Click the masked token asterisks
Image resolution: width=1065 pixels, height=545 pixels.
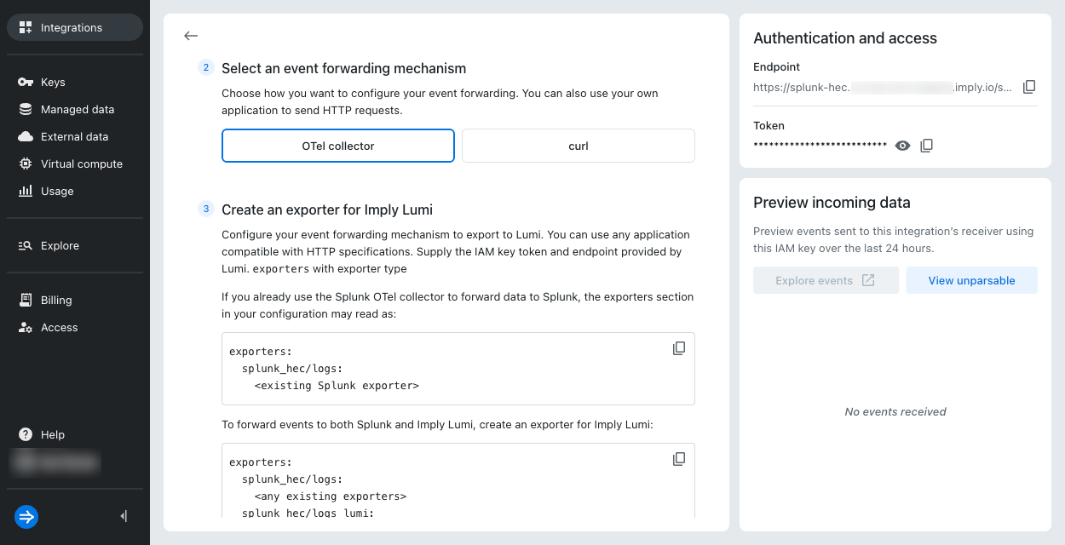[x=820, y=146]
